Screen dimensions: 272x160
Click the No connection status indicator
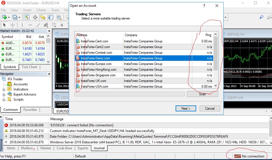click(249, 156)
